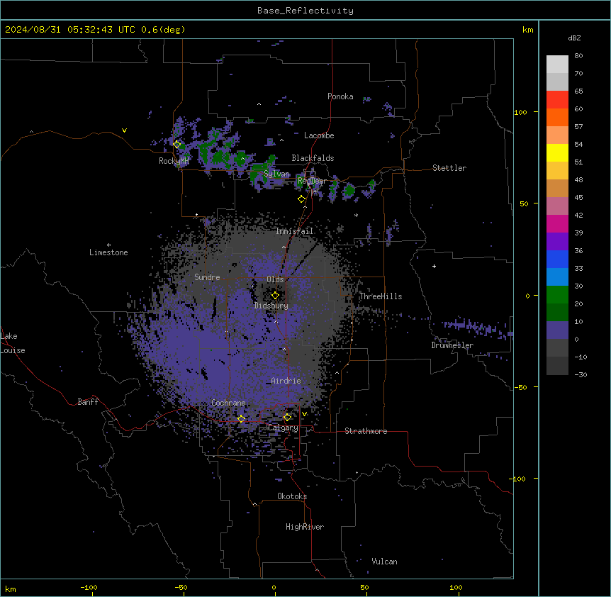Click the yellow v marker near Calgary
This screenshot has height=597, width=611.
[304, 413]
